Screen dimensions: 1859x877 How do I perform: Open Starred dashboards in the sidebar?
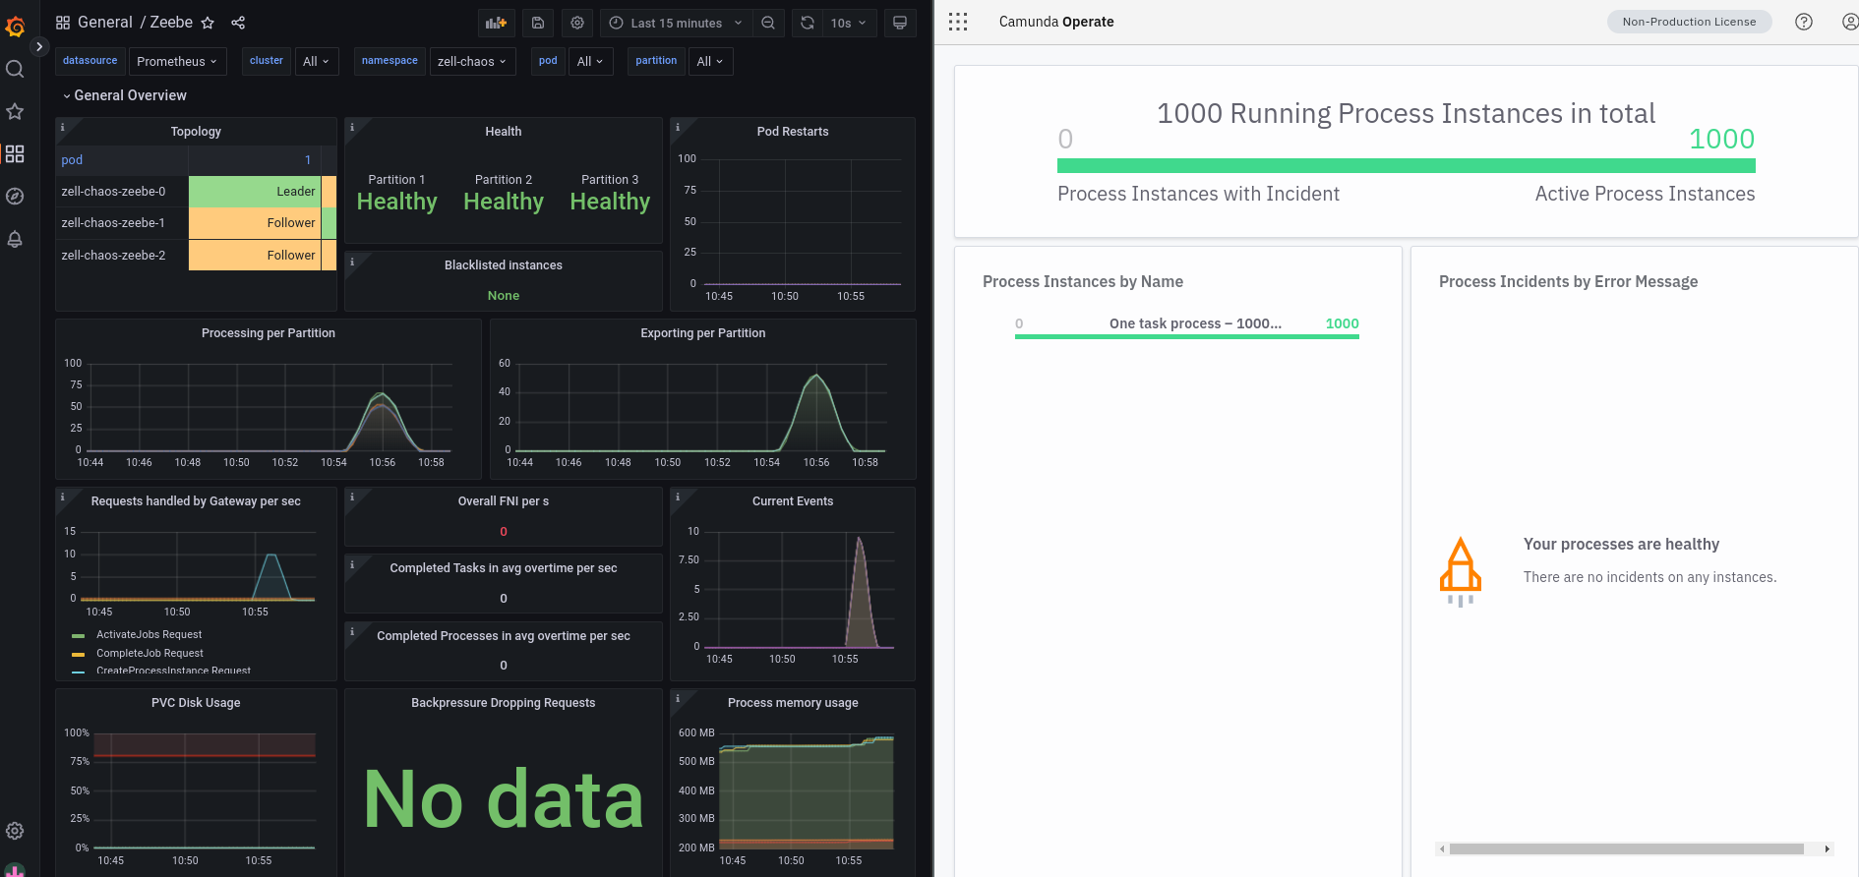pyautogui.click(x=15, y=111)
